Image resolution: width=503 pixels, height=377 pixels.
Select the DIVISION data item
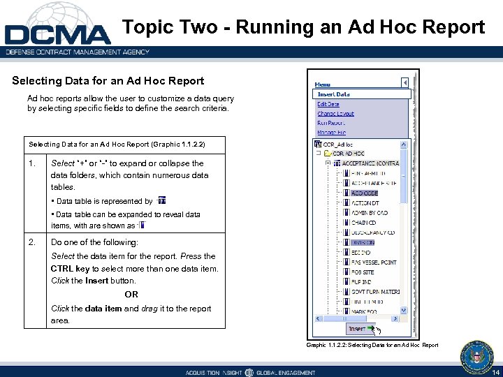pyautogui.click(x=363, y=242)
